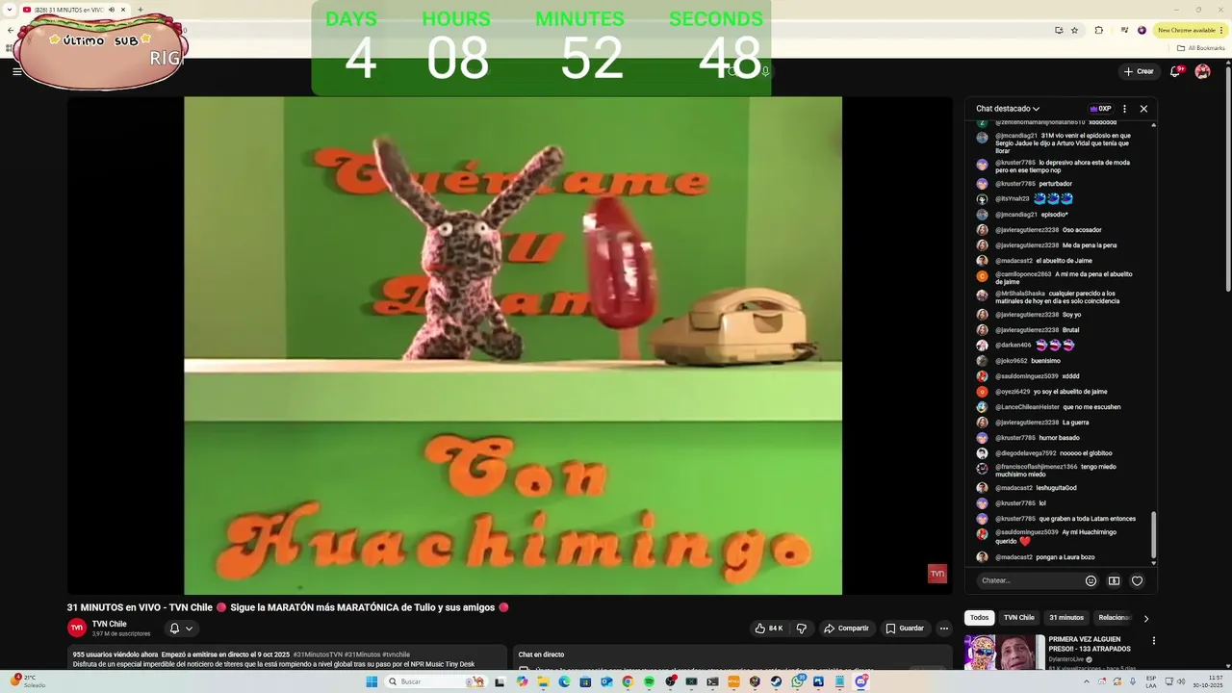The image size is (1232, 693).
Task: Dislike the live stream video
Action: point(801,629)
